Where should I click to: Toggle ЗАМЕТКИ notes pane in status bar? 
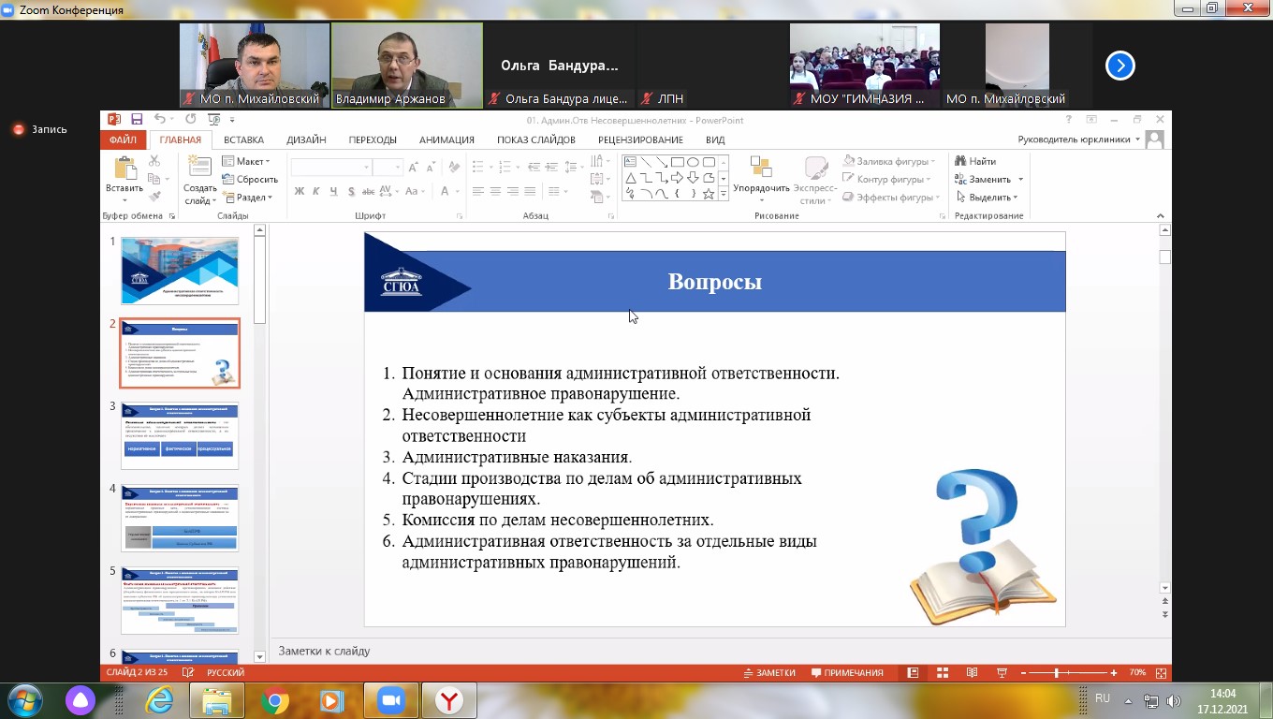pyautogui.click(x=769, y=672)
